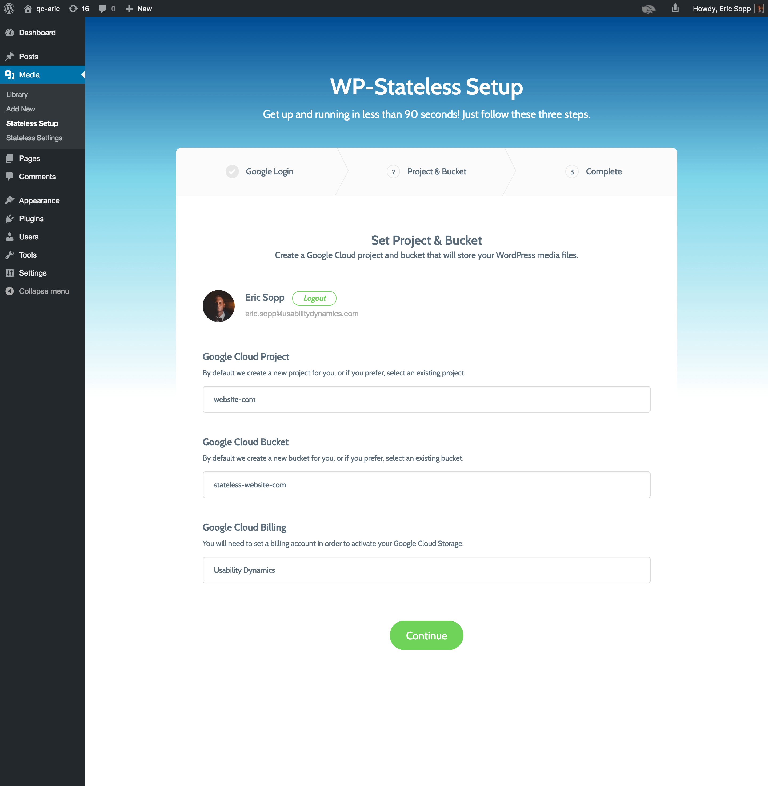Select the Google Cloud Project input field
The width and height of the screenshot is (768, 786).
pyautogui.click(x=426, y=399)
